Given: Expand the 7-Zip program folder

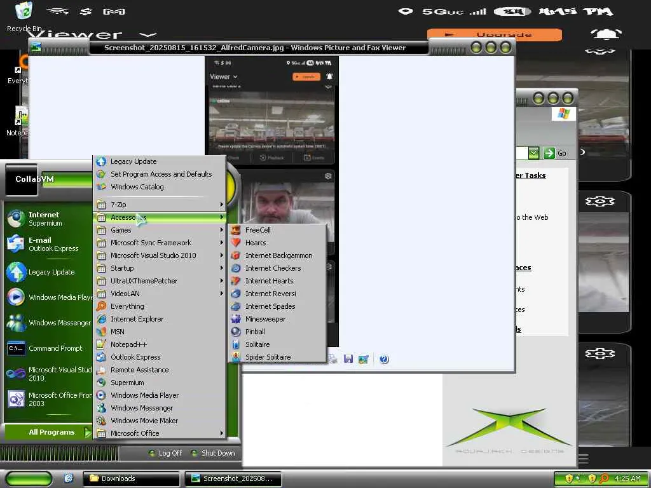Looking at the screenshot, I should pos(160,205).
